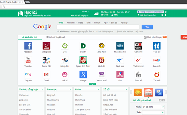The image size is (187, 115).
Task: Open the VnExpress site icon
Action: 46,46
